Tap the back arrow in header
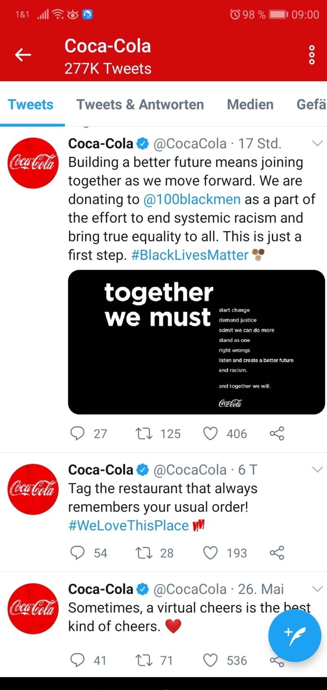The height and width of the screenshot is (690, 327). [23, 55]
